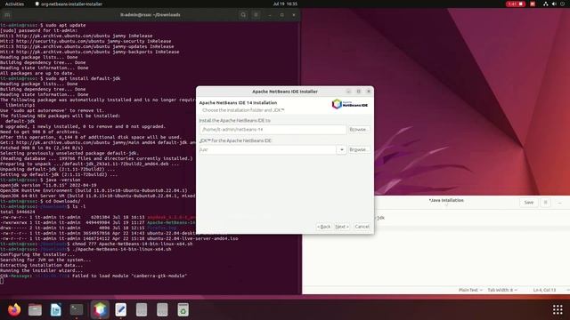Click 'Running the installer wizard...' terminal line
570x320 pixels.
point(42,270)
